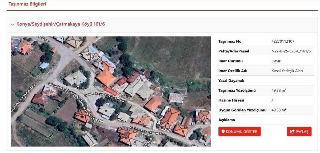Collapse the Konya/Seydişehir property panel chevron
The image size is (320, 153).
13,24
